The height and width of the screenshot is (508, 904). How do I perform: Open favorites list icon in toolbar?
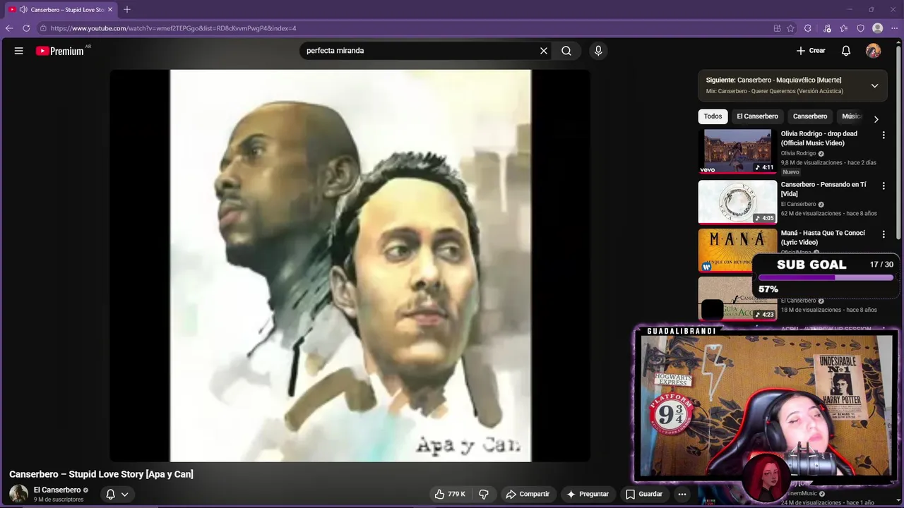point(844,28)
